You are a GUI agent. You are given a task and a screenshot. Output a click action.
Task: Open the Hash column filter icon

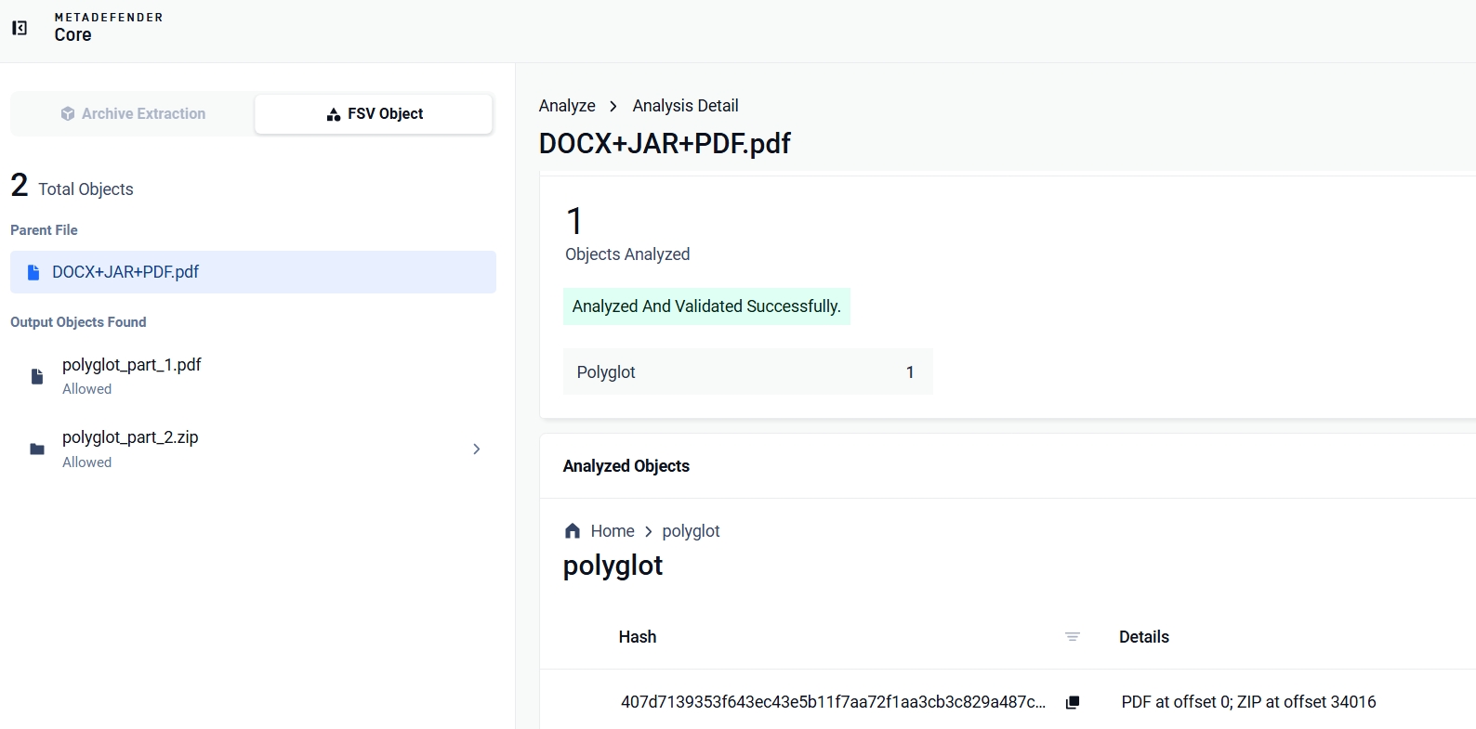coord(1073,637)
